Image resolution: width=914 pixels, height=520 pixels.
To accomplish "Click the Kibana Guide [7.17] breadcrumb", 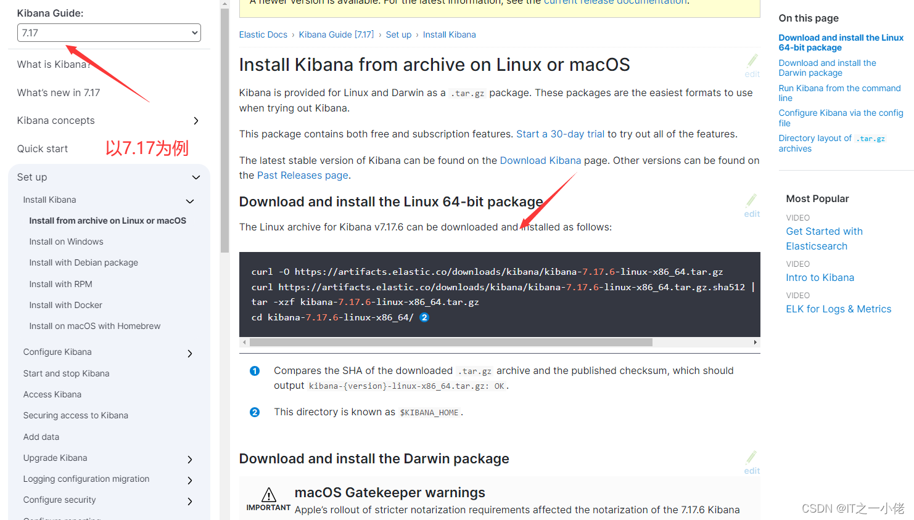I will click(x=336, y=35).
